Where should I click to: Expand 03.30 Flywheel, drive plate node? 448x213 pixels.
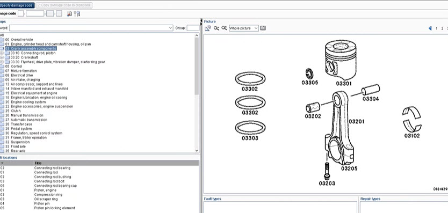[x=2, y=62]
